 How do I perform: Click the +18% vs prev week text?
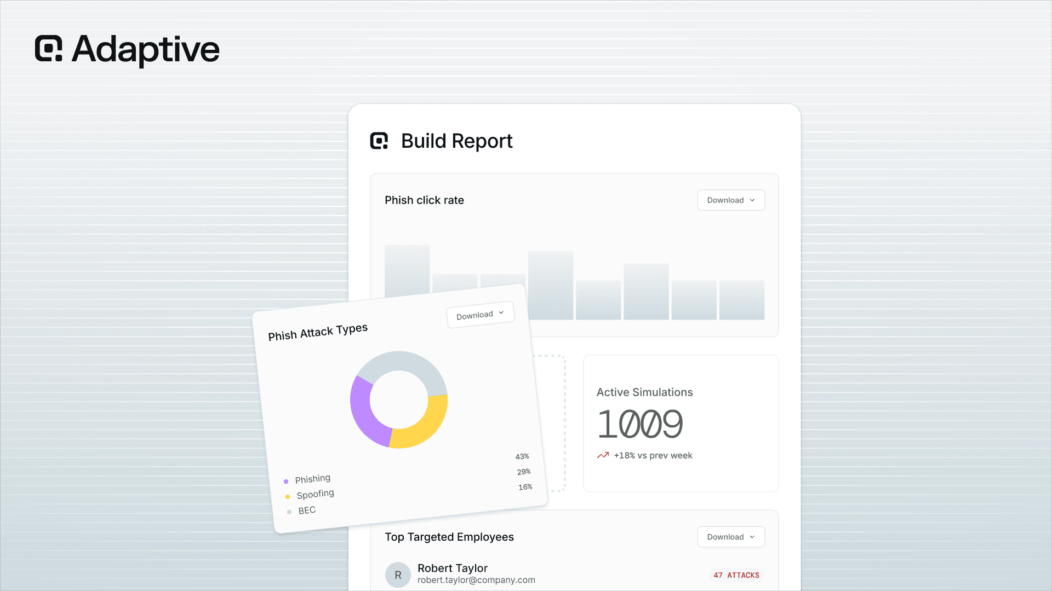(x=653, y=455)
